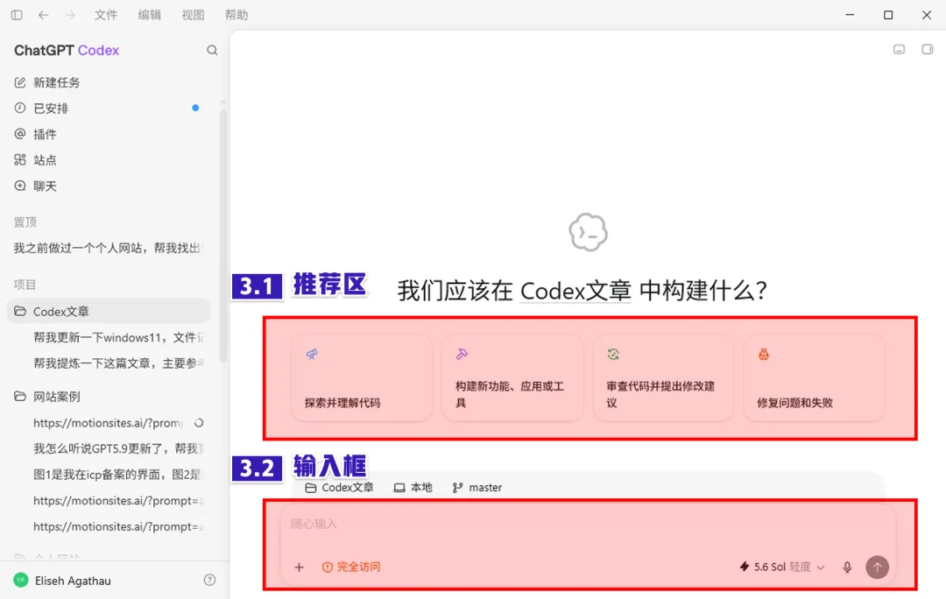Choose the 修复问题和失败 card
946x599 pixels.
point(814,377)
